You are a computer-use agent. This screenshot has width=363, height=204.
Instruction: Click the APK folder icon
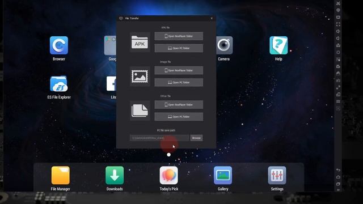140,42
